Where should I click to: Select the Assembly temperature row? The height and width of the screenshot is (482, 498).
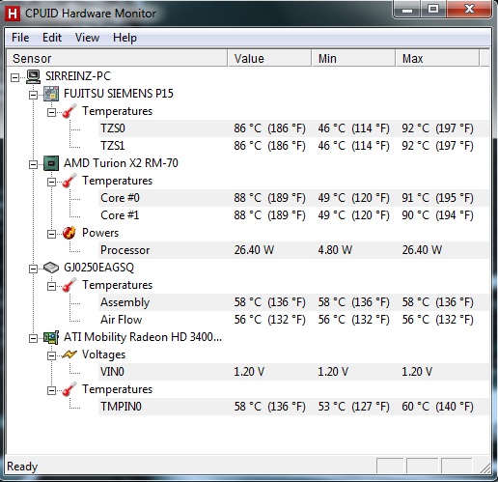(x=293, y=302)
